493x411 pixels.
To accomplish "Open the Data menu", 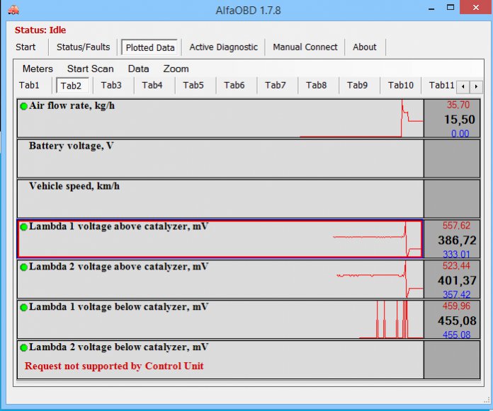I will 138,69.
